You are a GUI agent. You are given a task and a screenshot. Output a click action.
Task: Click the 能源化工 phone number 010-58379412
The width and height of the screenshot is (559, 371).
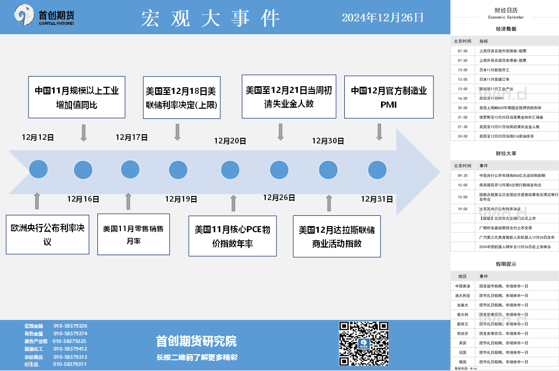click(x=70, y=349)
